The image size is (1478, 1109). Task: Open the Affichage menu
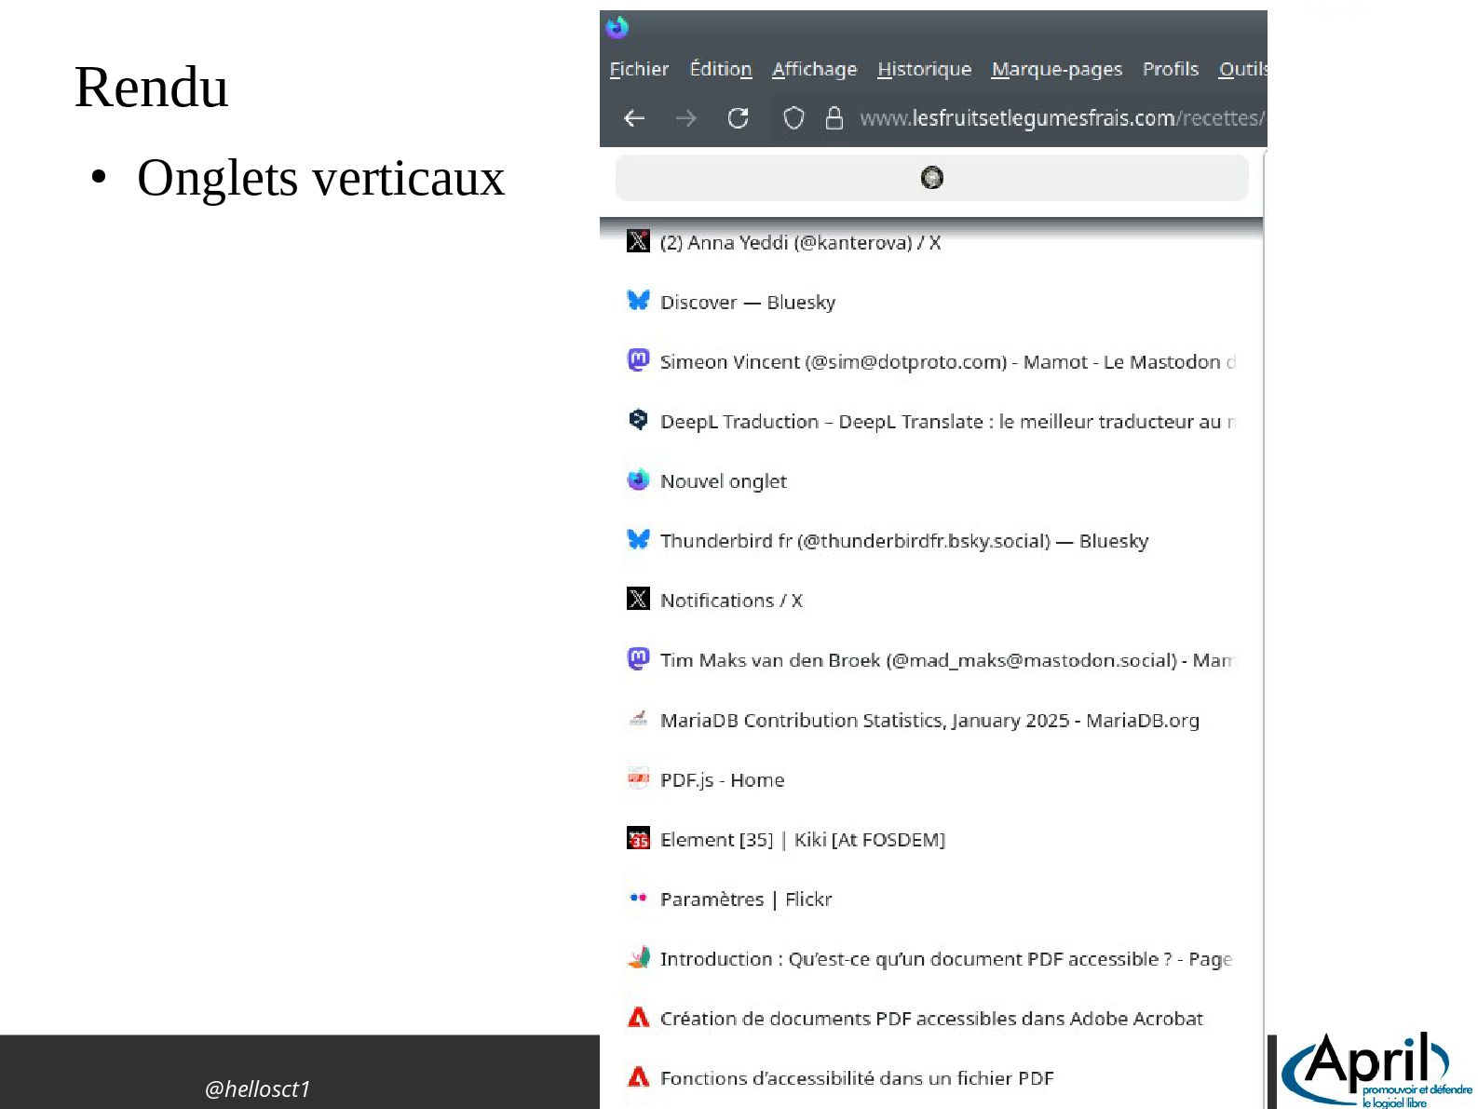[814, 69]
